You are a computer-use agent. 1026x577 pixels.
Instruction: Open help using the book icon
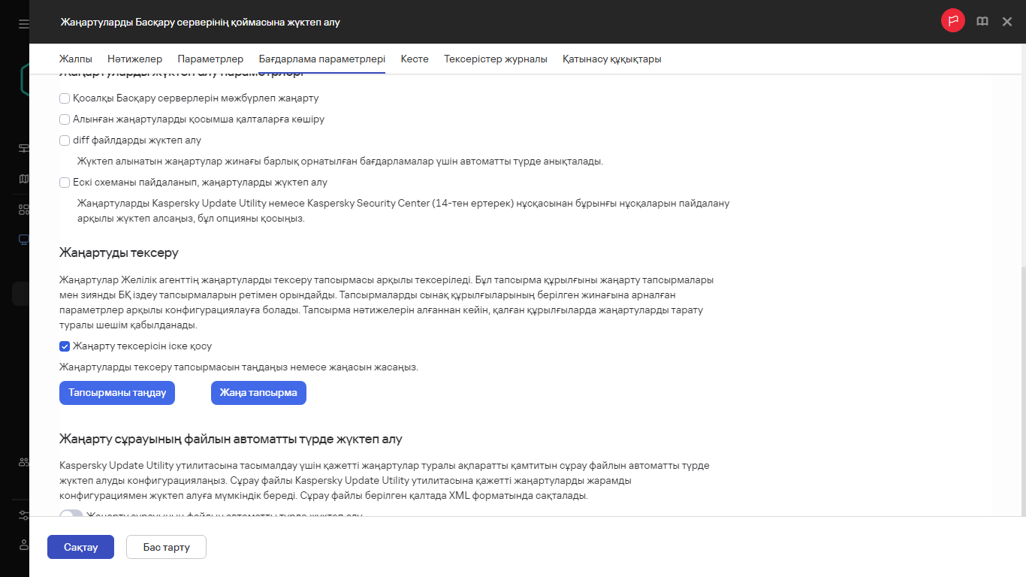pos(982,21)
